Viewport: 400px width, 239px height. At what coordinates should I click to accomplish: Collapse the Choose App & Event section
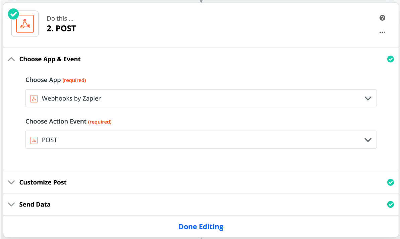(x=11, y=59)
